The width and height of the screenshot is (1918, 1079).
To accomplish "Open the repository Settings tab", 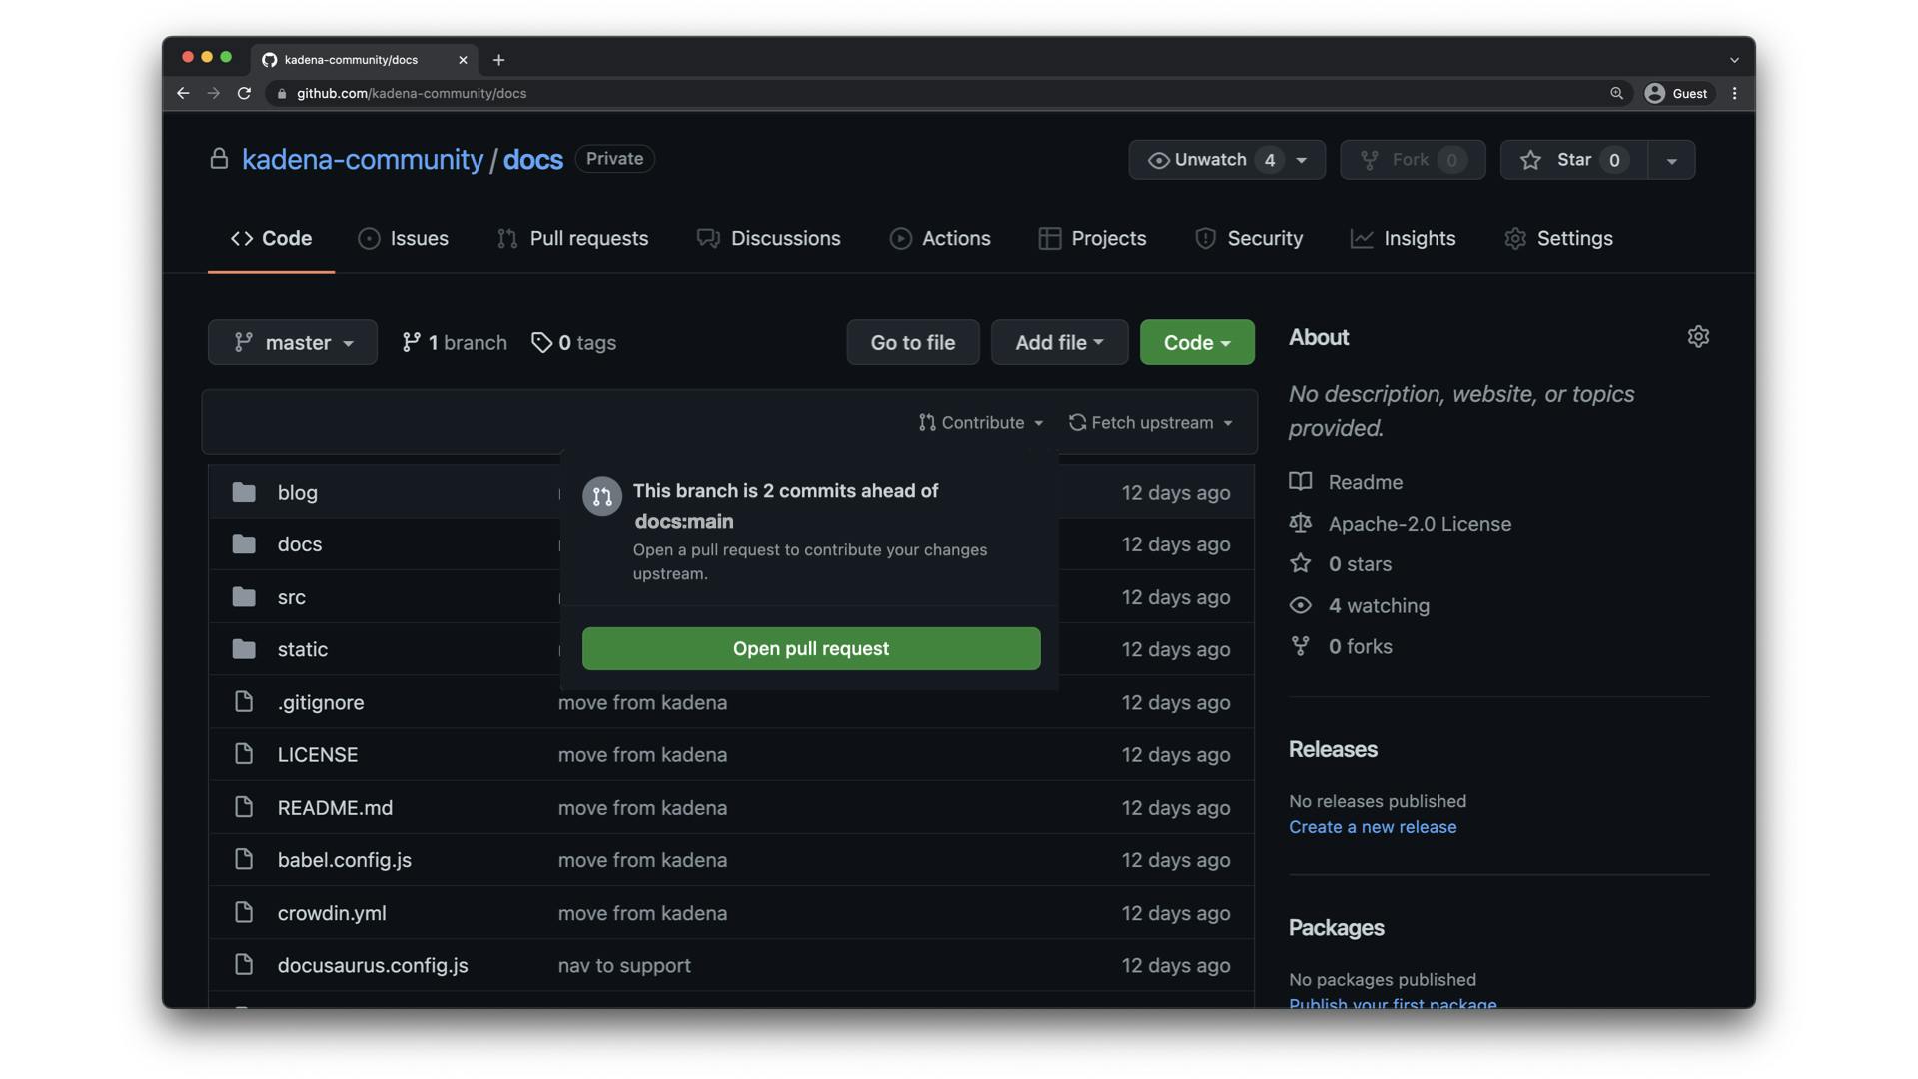I will pyautogui.click(x=1559, y=238).
